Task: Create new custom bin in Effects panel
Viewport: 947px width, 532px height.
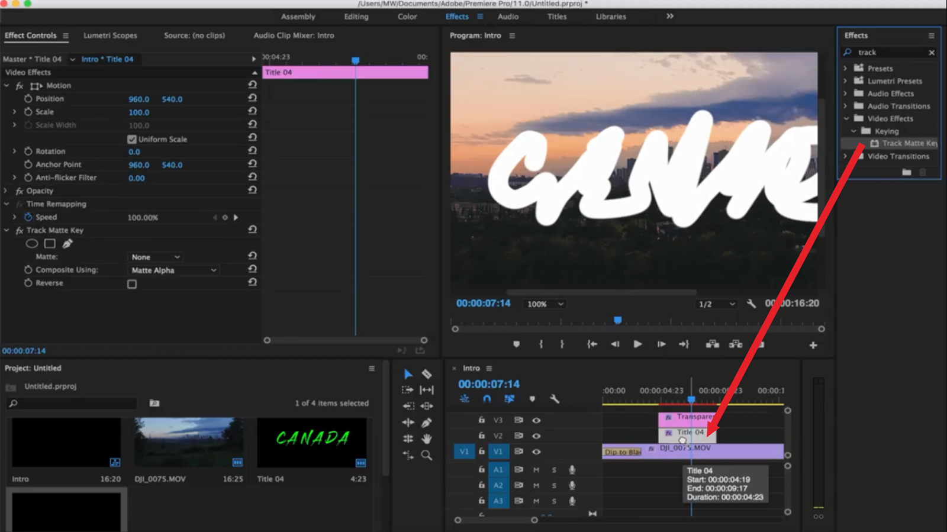Action: pyautogui.click(x=907, y=172)
